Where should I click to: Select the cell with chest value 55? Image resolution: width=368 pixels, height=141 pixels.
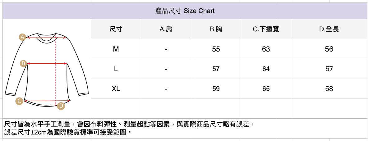click(216, 49)
